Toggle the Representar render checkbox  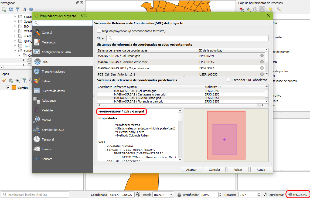point(265,195)
